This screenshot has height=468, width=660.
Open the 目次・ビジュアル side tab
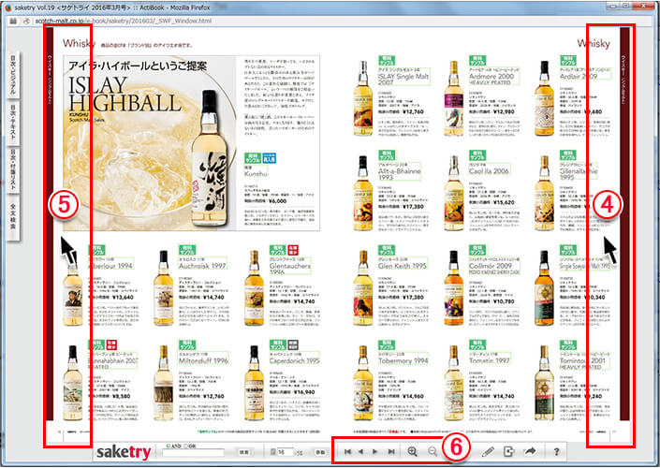[13, 75]
